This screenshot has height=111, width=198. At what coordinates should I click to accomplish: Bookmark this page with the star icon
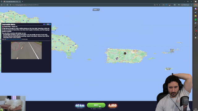160,5
